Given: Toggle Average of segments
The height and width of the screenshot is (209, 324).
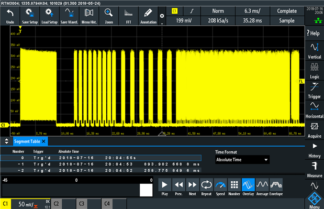Looking at the screenshot, I should point(262,187).
